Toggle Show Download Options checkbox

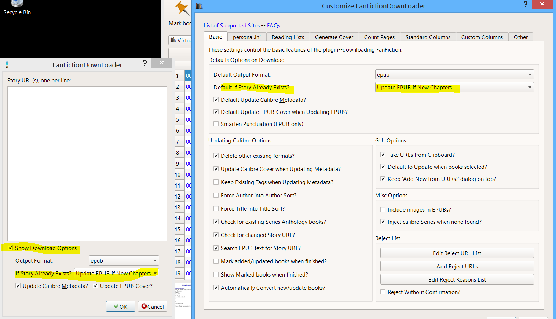point(10,248)
